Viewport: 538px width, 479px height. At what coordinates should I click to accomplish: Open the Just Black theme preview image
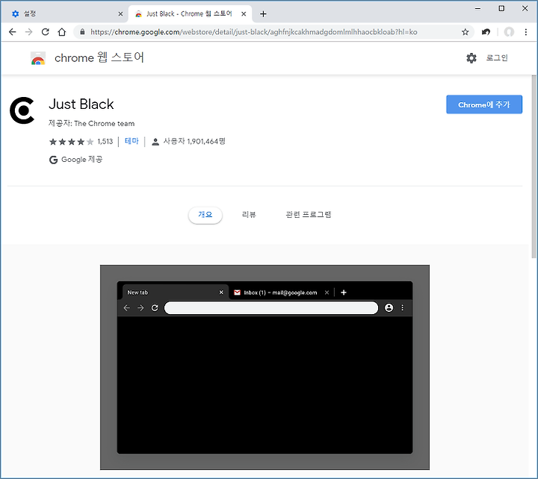pos(265,367)
